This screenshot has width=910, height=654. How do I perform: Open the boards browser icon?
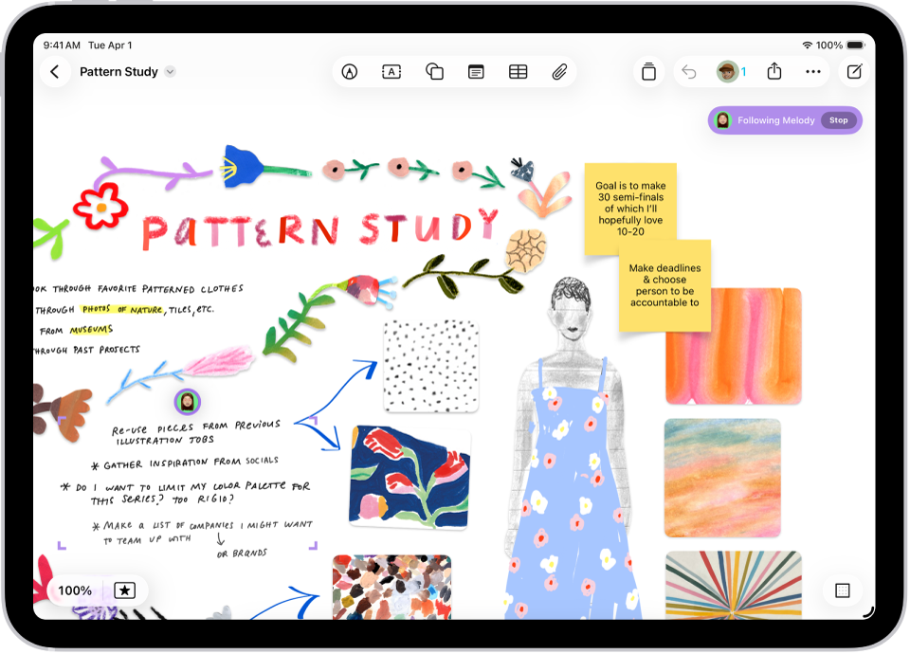(x=648, y=72)
